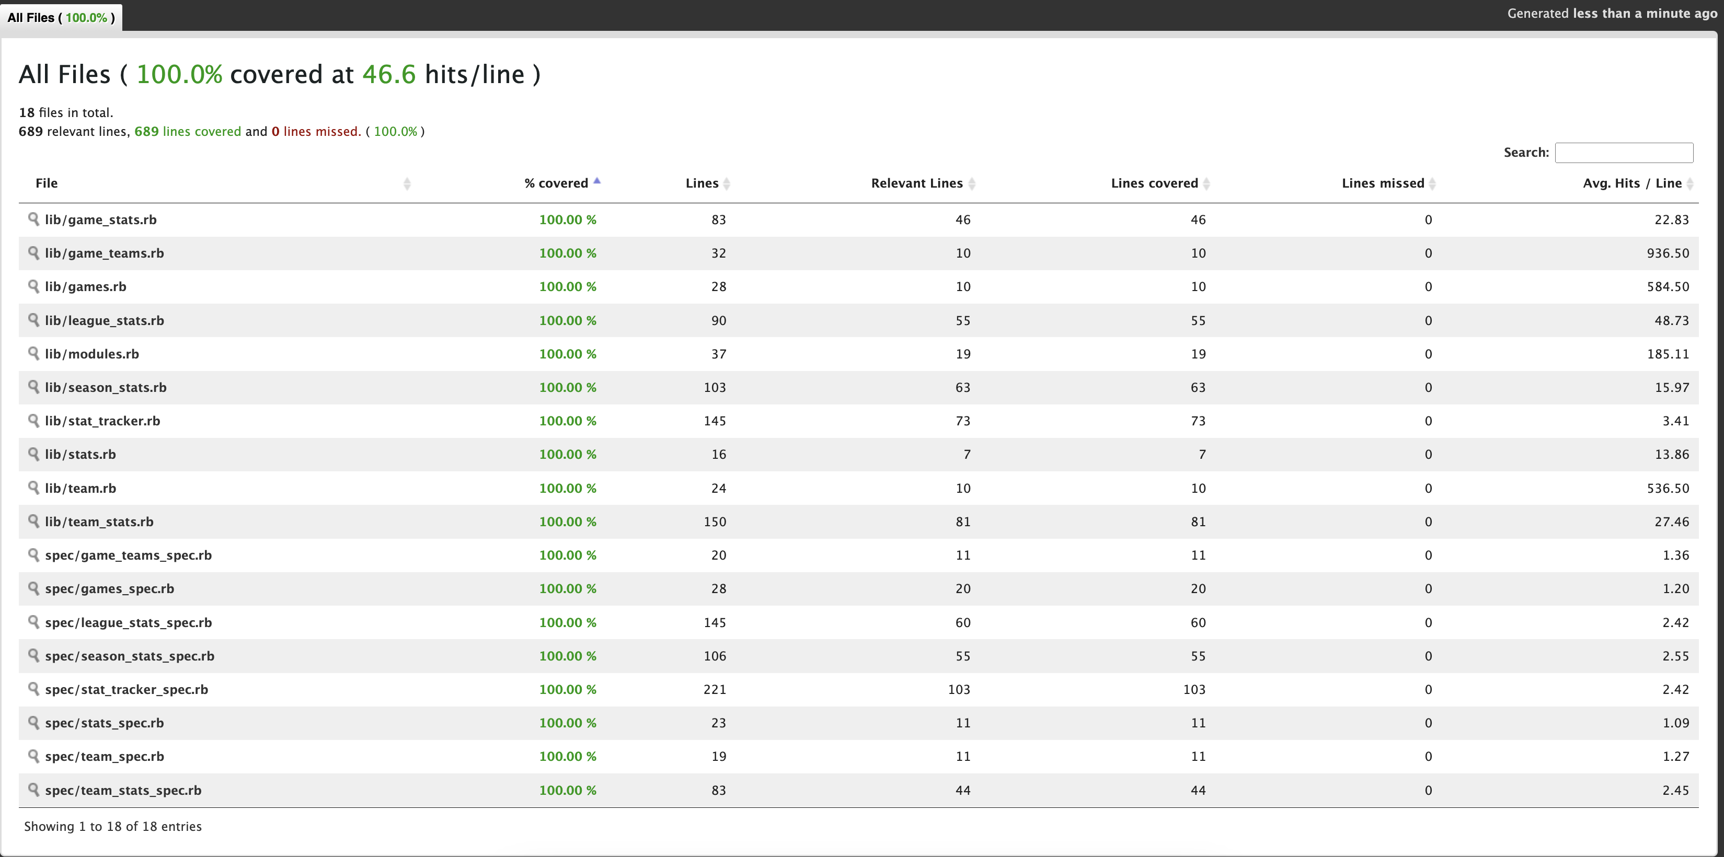The height and width of the screenshot is (857, 1724).
Task: Click '689 lines covered' summary text
Action: tap(188, 131)
